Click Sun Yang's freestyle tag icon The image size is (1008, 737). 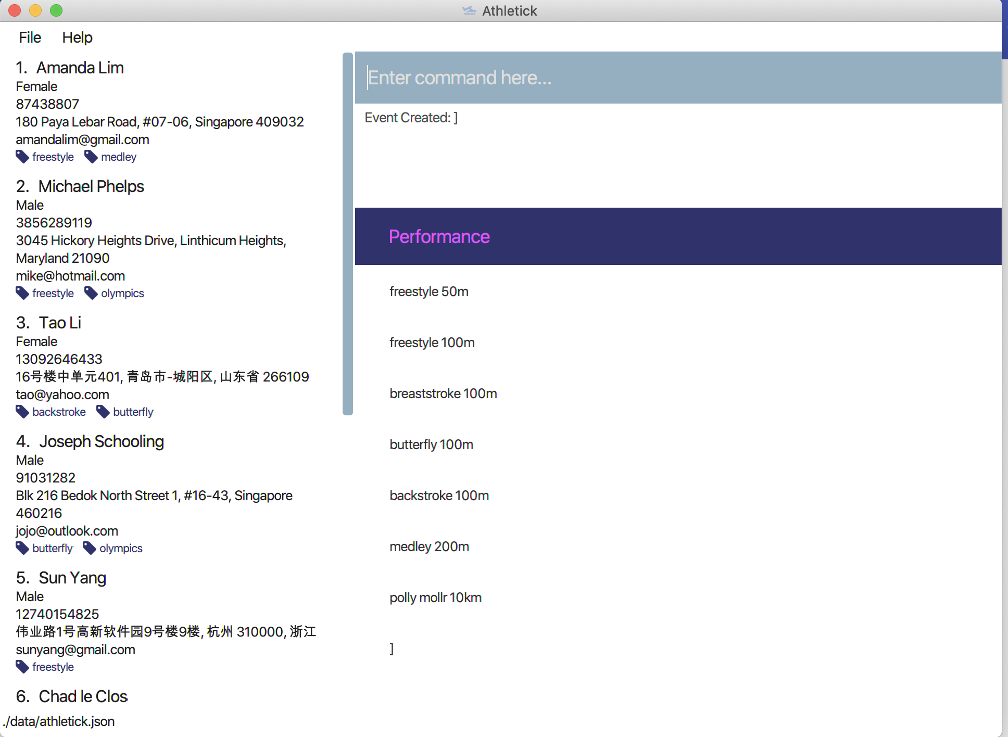(x=22, y=667)
